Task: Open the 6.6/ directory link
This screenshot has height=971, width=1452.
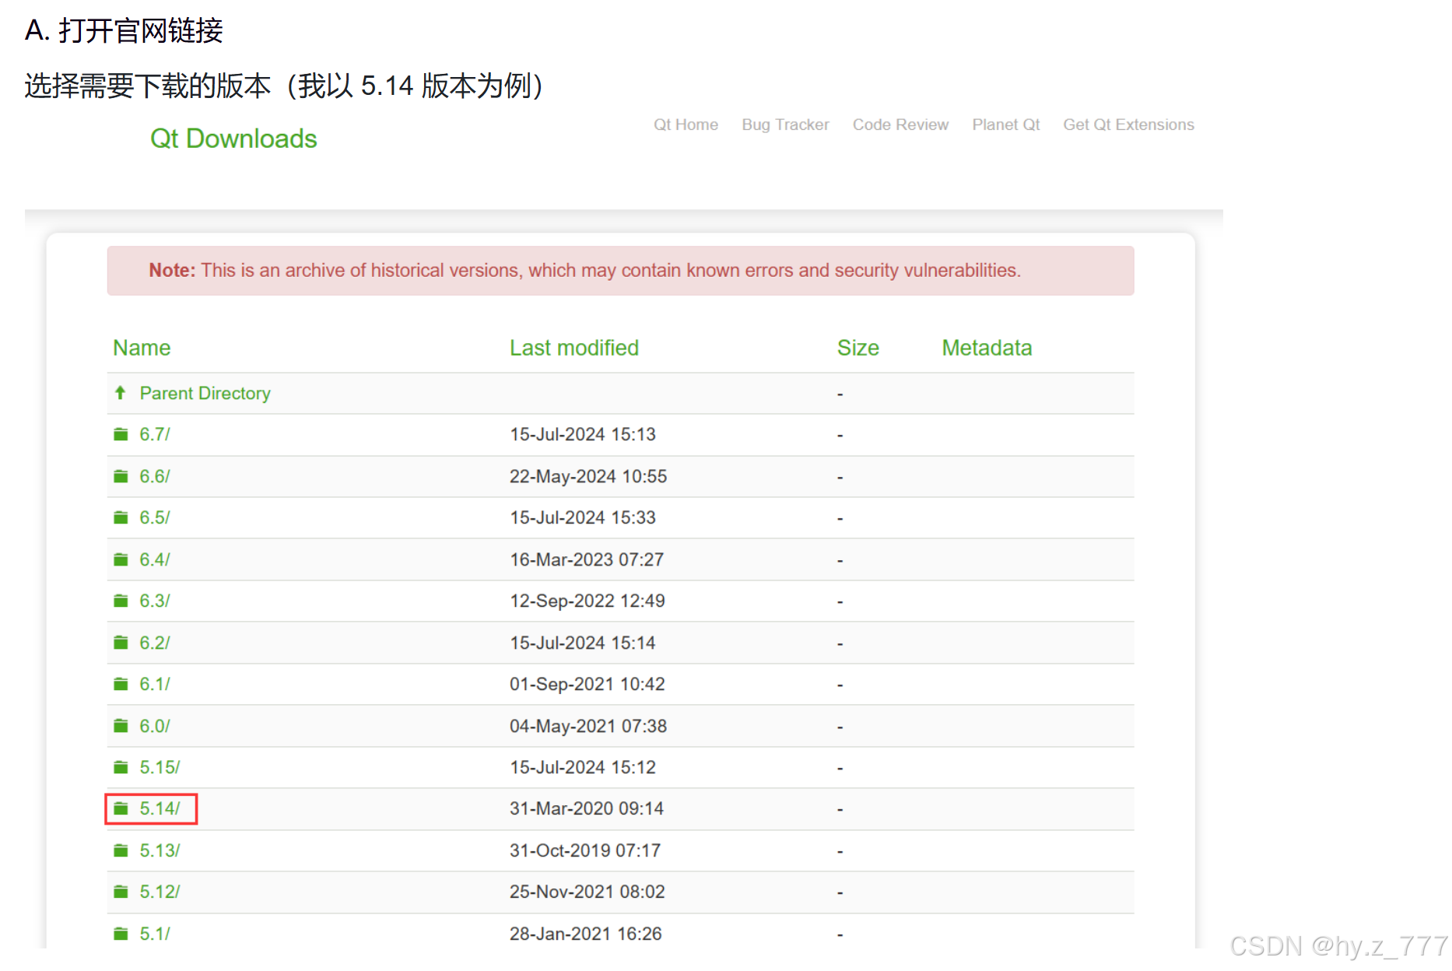Action: (x=155, y=476)
